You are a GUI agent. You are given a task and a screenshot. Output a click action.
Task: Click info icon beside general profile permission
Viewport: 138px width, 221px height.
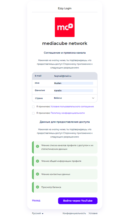pos(37,161)
